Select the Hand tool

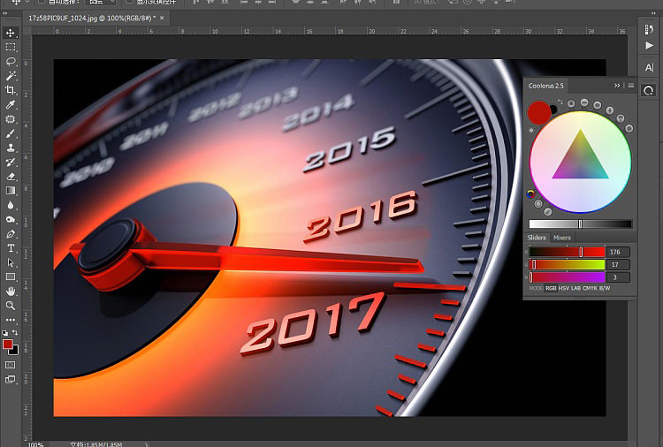[x=10, y=292]
